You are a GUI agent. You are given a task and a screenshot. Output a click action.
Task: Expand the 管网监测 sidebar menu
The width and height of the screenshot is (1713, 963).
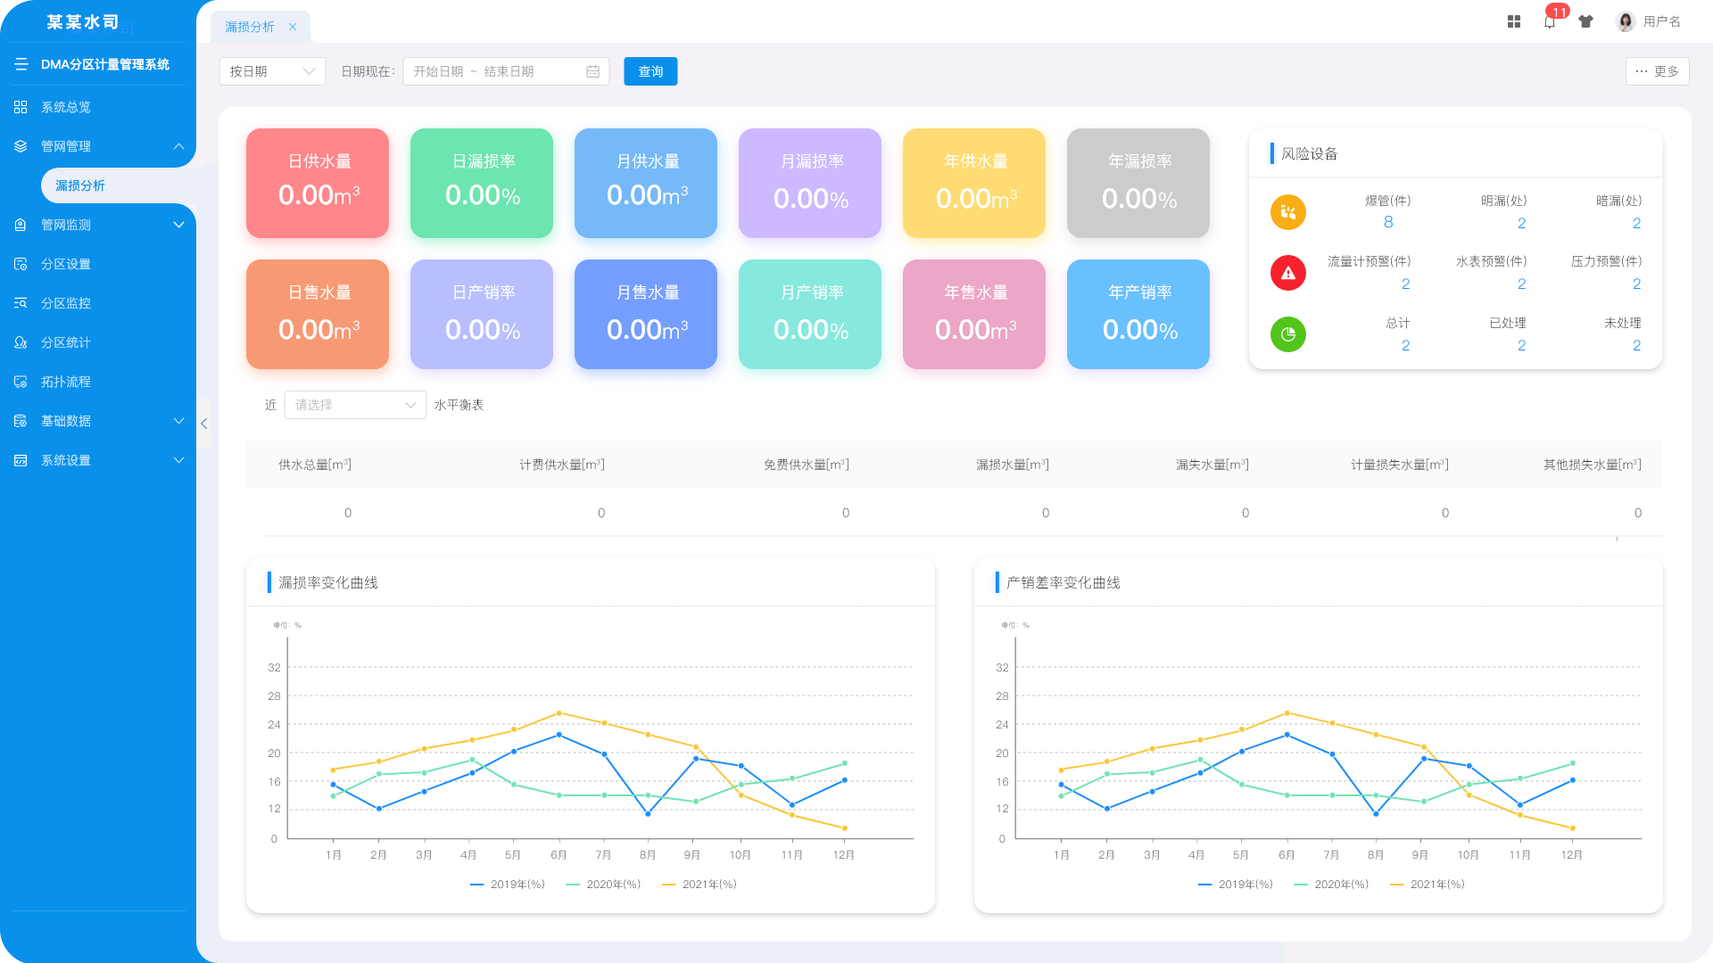click(x=98, y=225)
